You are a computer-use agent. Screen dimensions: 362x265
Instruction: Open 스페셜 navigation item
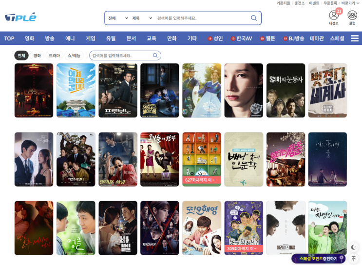pos(337,38)
